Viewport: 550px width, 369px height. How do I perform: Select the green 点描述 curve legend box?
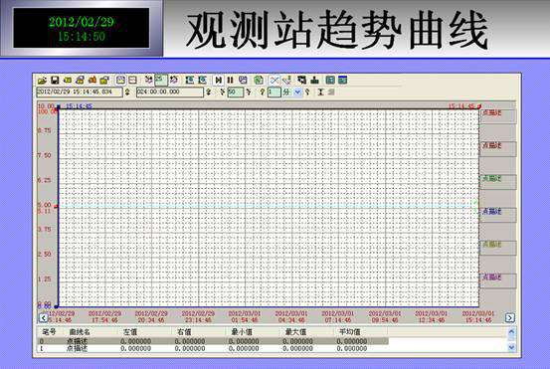[497, 182]
